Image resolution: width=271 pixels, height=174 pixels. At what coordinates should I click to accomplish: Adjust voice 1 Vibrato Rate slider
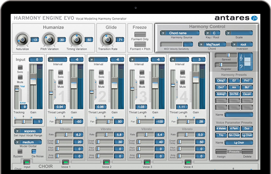pyautogui.click(x=64, y=135)
